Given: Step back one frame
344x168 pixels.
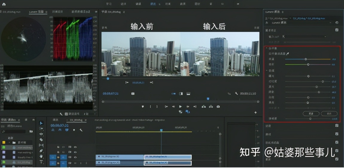Looking at the screenshot, I should tap(173, 107).
